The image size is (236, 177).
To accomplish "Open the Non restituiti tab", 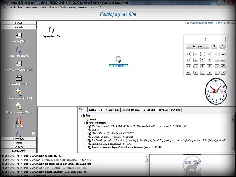I will pos(150,110).
